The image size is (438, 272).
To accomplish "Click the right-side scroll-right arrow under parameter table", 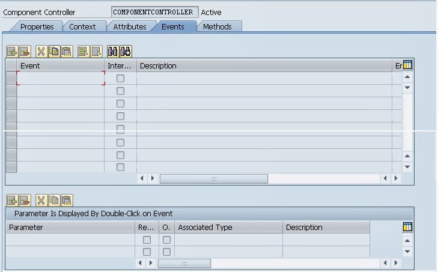I will 396,263.
